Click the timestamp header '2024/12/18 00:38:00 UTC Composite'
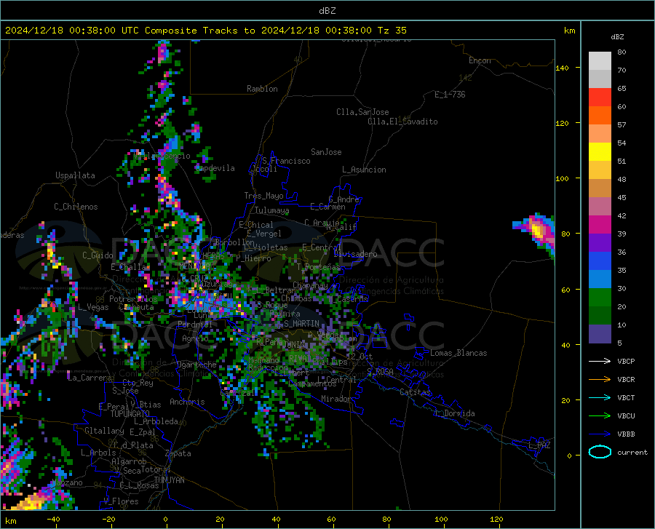 [x=100, y=31]
